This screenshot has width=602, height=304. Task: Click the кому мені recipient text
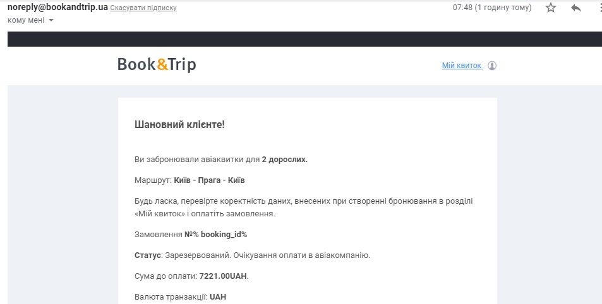[26, 20]
